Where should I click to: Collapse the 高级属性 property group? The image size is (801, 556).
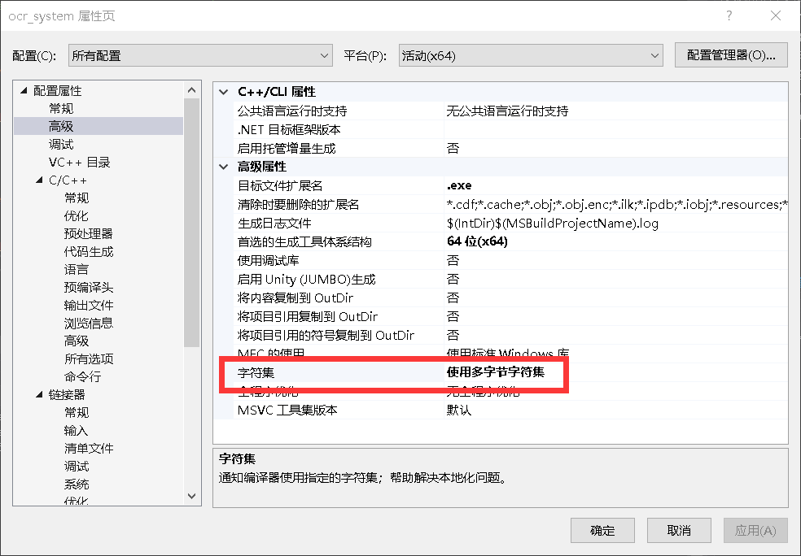click(222, 167)
